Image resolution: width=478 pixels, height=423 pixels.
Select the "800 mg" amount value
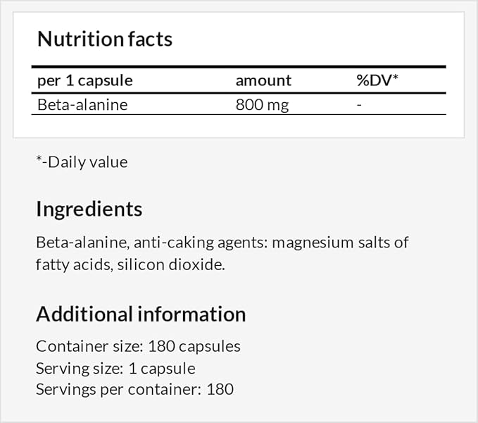(x=262, y=104)
